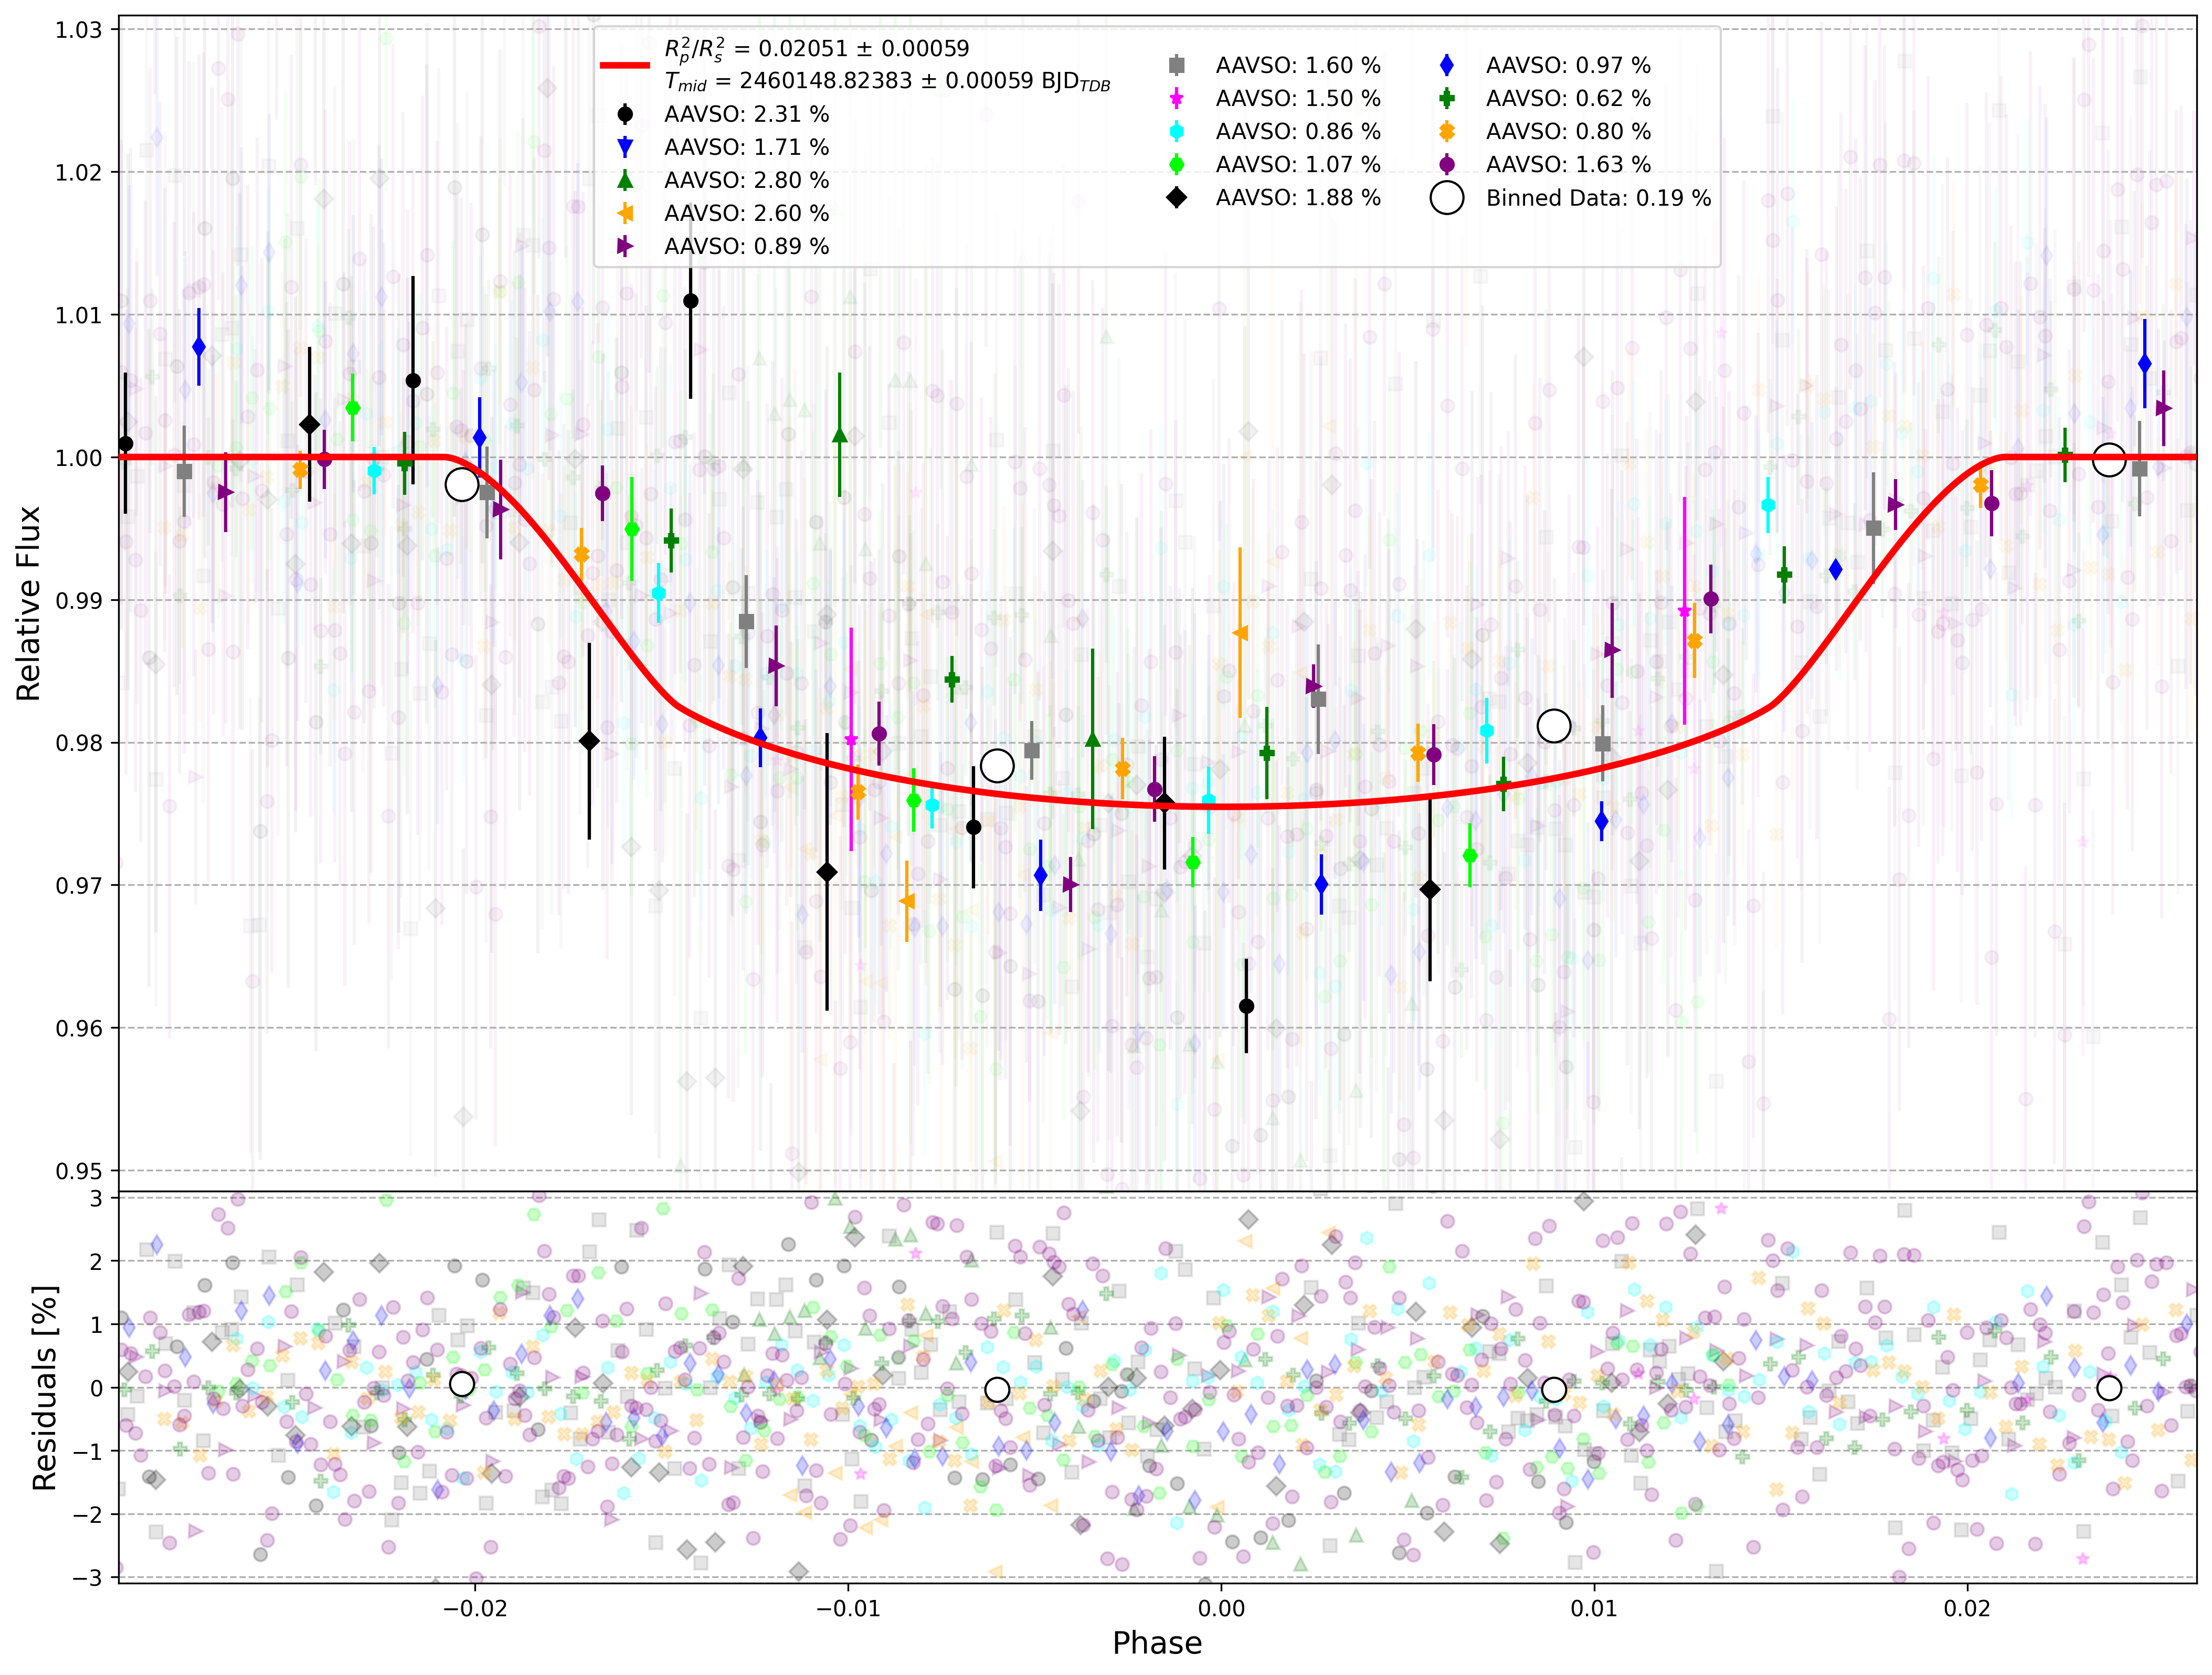Viewport: 2212px width, 1675px height.
Task: Click legend label 'AAVSO: 0.97 %'
Action: pyautogui.click(x=1568, y=65)
